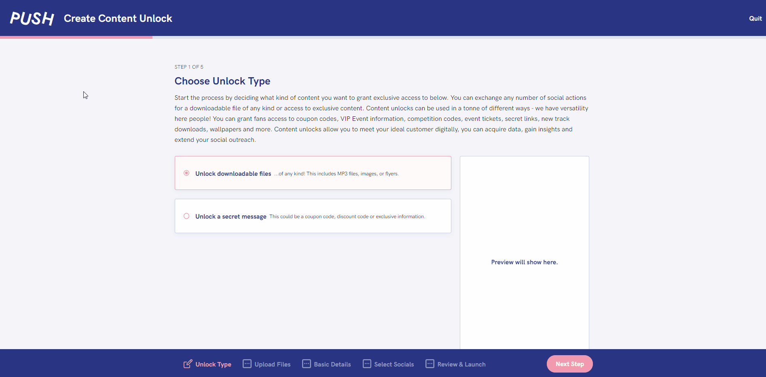Click the Unlock Type pencil icon

tap(188, 364)
